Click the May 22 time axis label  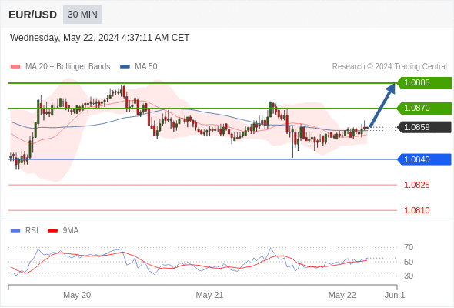[x=342, y=295]
